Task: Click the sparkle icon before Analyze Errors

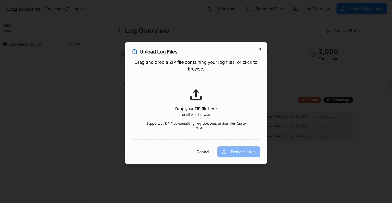Action: coord(327,31)
